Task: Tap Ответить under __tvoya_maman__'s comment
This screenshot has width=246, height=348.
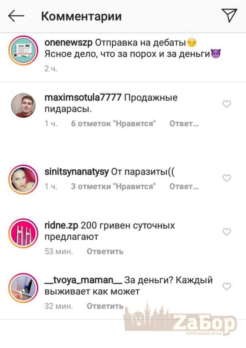Action: [x=105, y=306]
